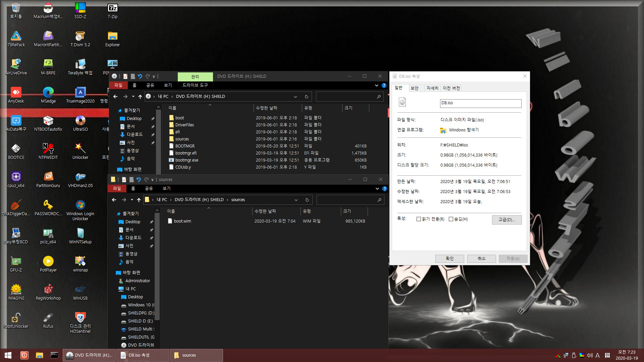
Task: Launch T.Dism 5.2 shortcut
Action: click(80, 39)
